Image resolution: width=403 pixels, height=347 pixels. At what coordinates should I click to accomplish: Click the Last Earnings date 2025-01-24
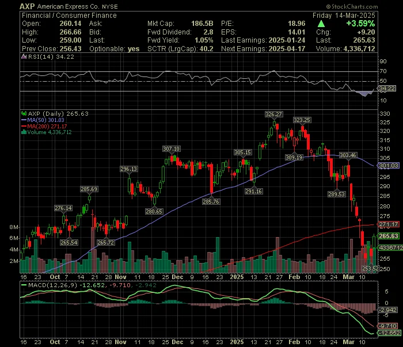pos(287,40)
